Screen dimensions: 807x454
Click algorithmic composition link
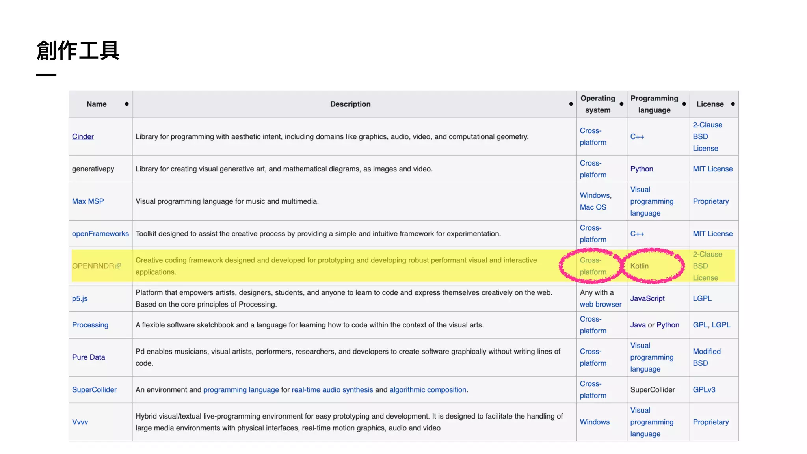pyautogui.click(x=428, y=389)
